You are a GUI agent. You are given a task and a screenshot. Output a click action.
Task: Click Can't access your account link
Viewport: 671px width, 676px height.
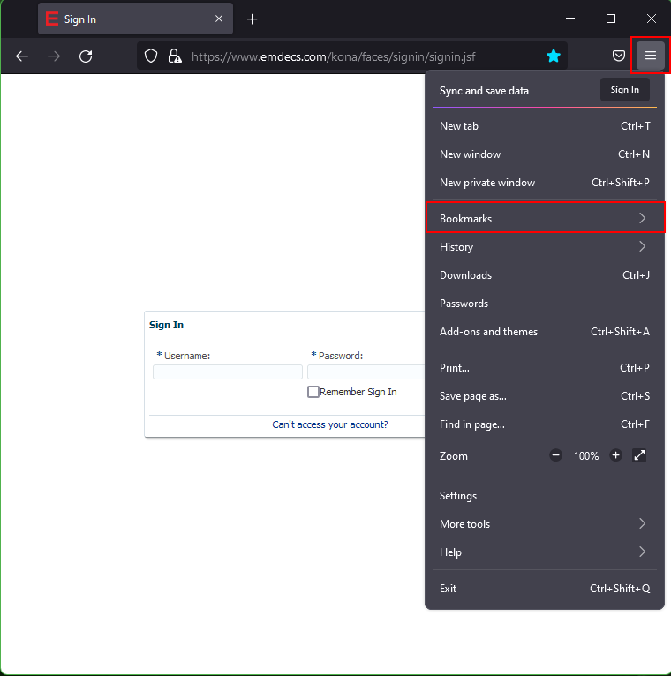click(329, 424)
